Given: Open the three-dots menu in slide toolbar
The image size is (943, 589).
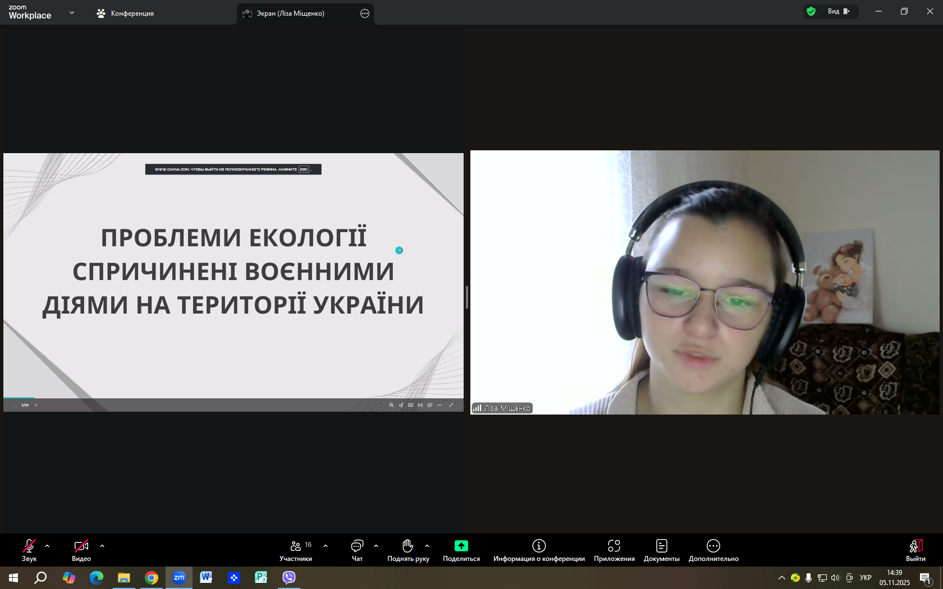Looking at the screenshot, I should pos(440,405).
